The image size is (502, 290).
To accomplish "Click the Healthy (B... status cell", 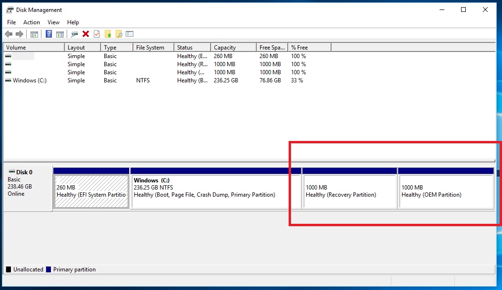I will pos(192,80).
